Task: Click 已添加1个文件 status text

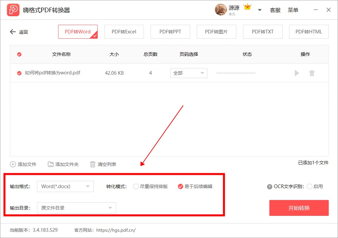Action: [x=313, y=163]
